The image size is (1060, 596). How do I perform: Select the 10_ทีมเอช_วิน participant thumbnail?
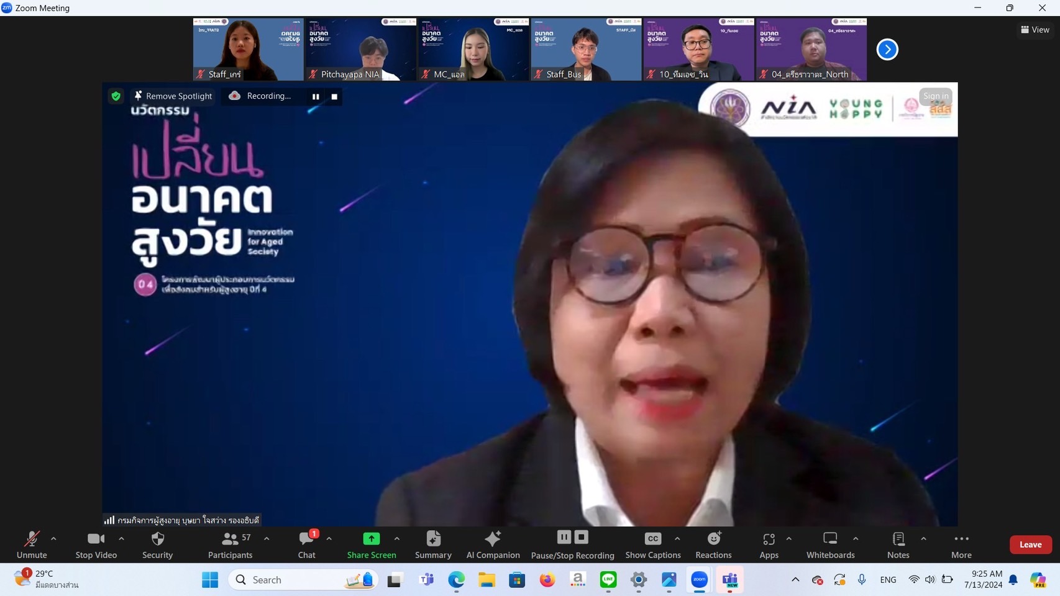tap(698, 49)
